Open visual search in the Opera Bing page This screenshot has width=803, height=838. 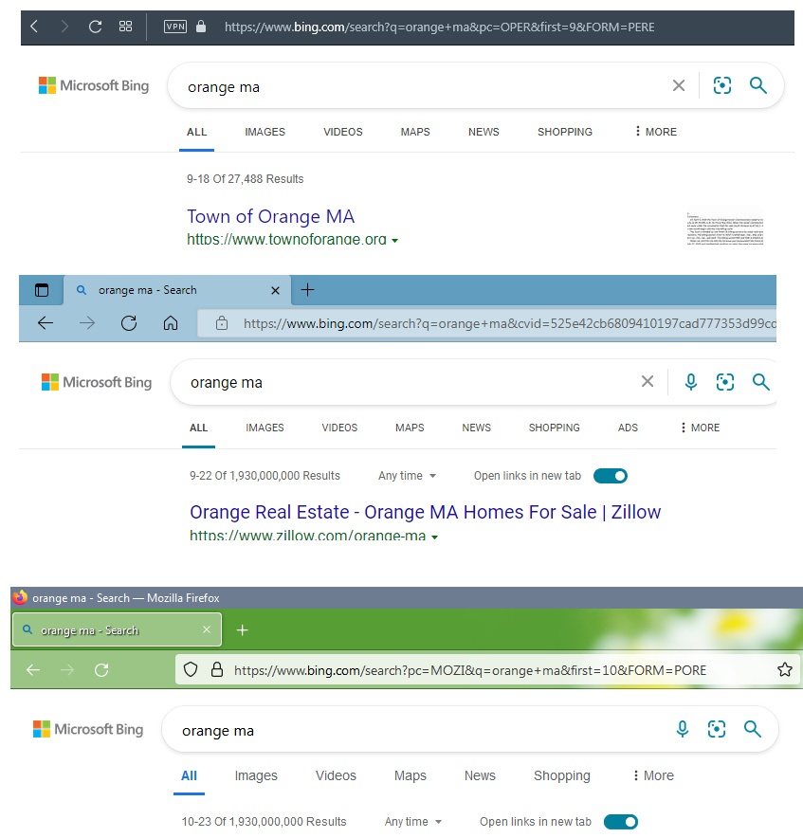click(x=722, y=85)
